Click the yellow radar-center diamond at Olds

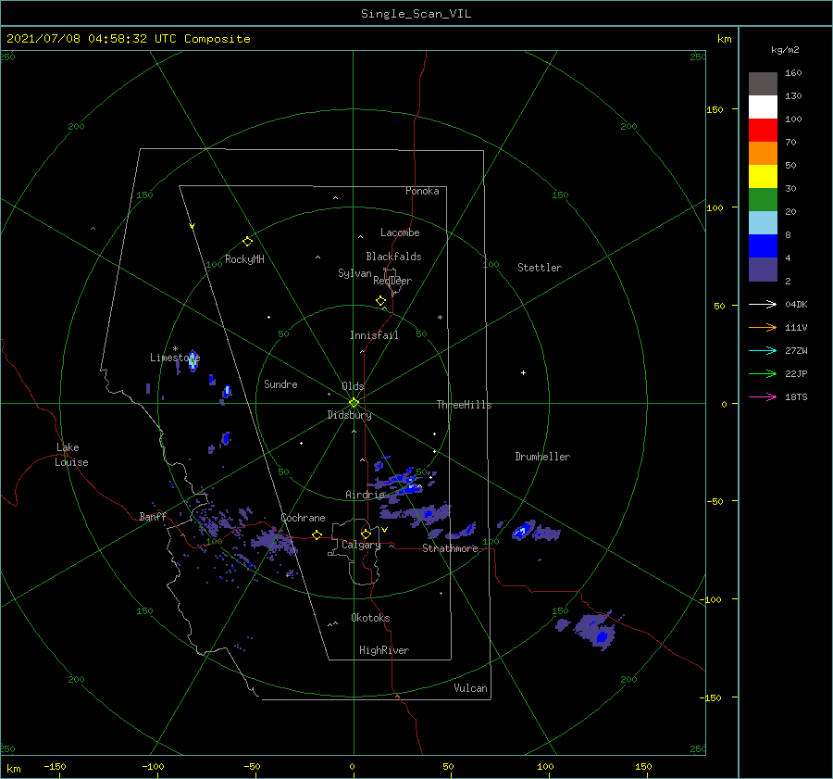[354, 403]
